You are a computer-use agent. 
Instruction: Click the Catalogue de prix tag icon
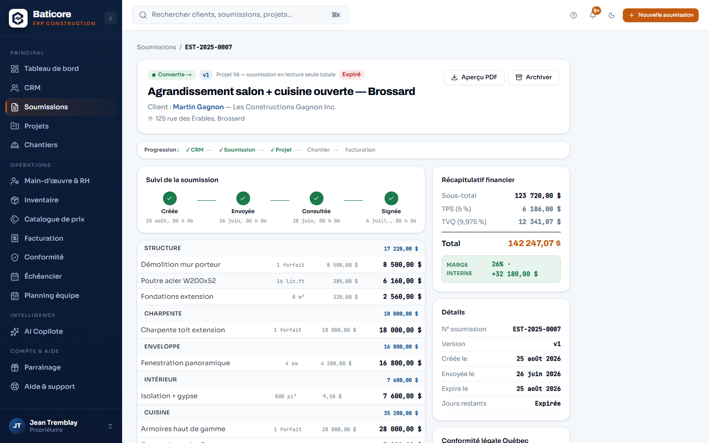(x=15, y=219)
